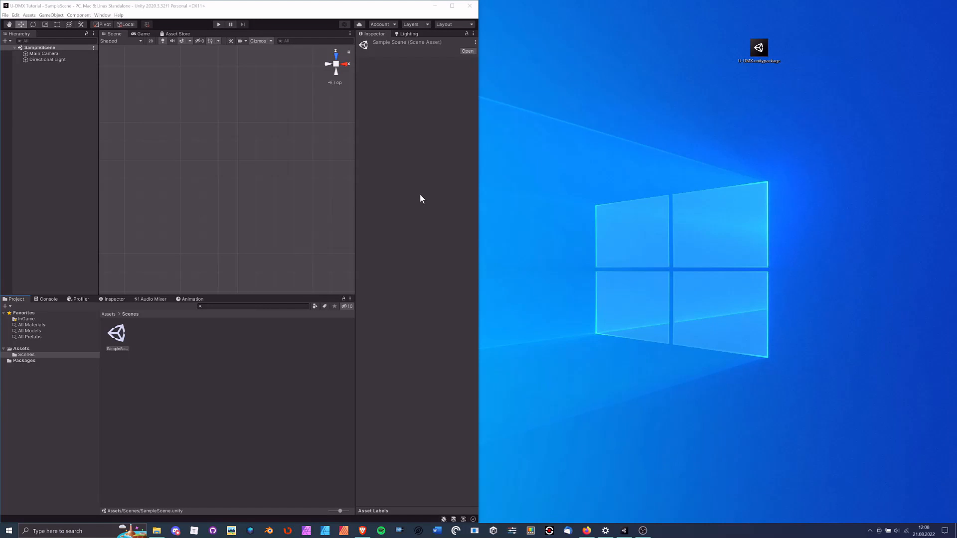
Task: Switch to the Game tab
Action: tap(141, 34)
